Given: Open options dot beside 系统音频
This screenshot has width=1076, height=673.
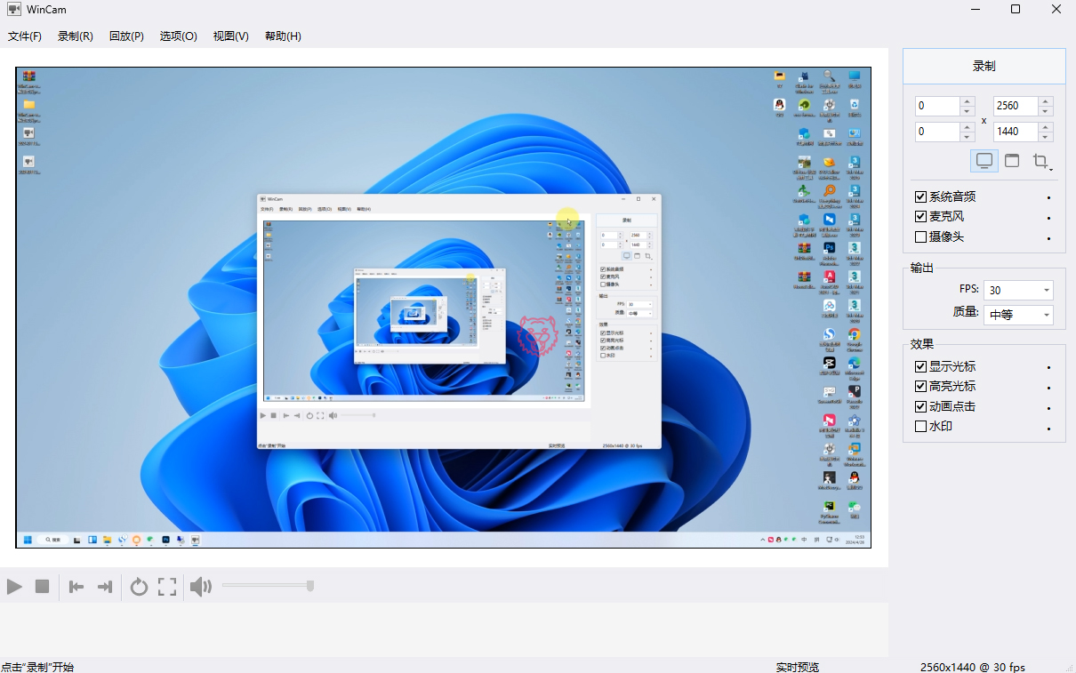Looking at the screenshot, I should tap(1049, 197).
